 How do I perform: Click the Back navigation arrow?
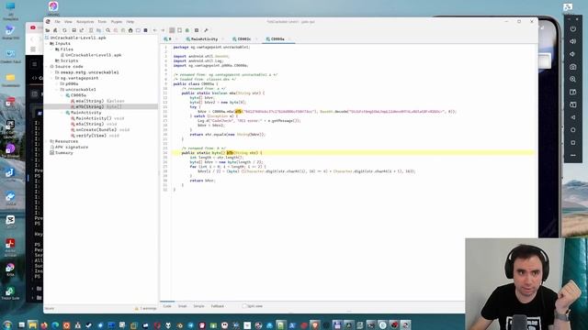coord(155,30)
